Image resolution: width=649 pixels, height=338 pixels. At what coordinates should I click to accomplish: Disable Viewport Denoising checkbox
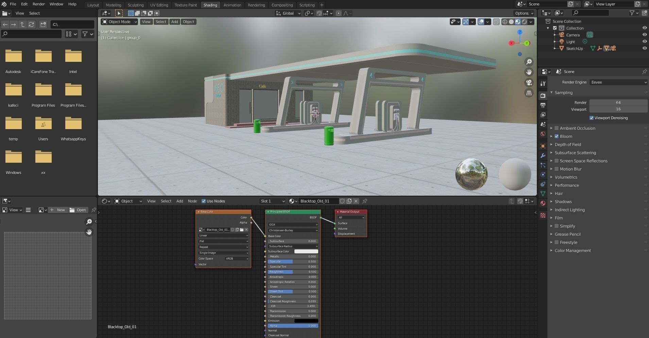pos(592,118)
